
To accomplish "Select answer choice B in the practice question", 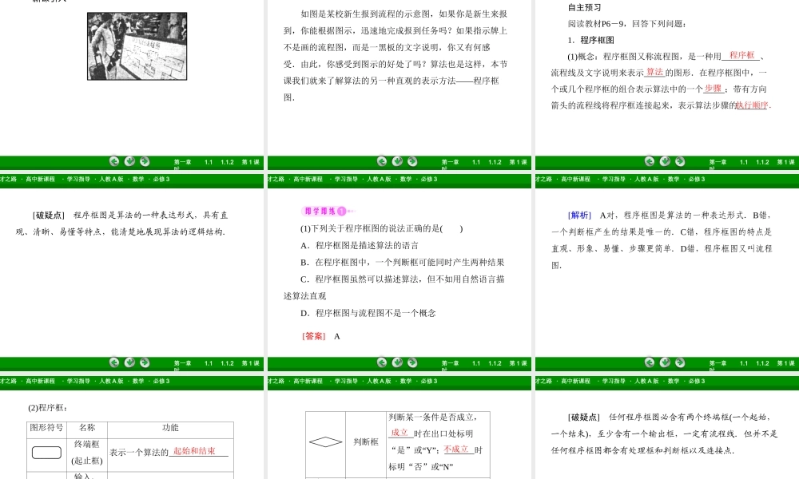I will point(304,262).
